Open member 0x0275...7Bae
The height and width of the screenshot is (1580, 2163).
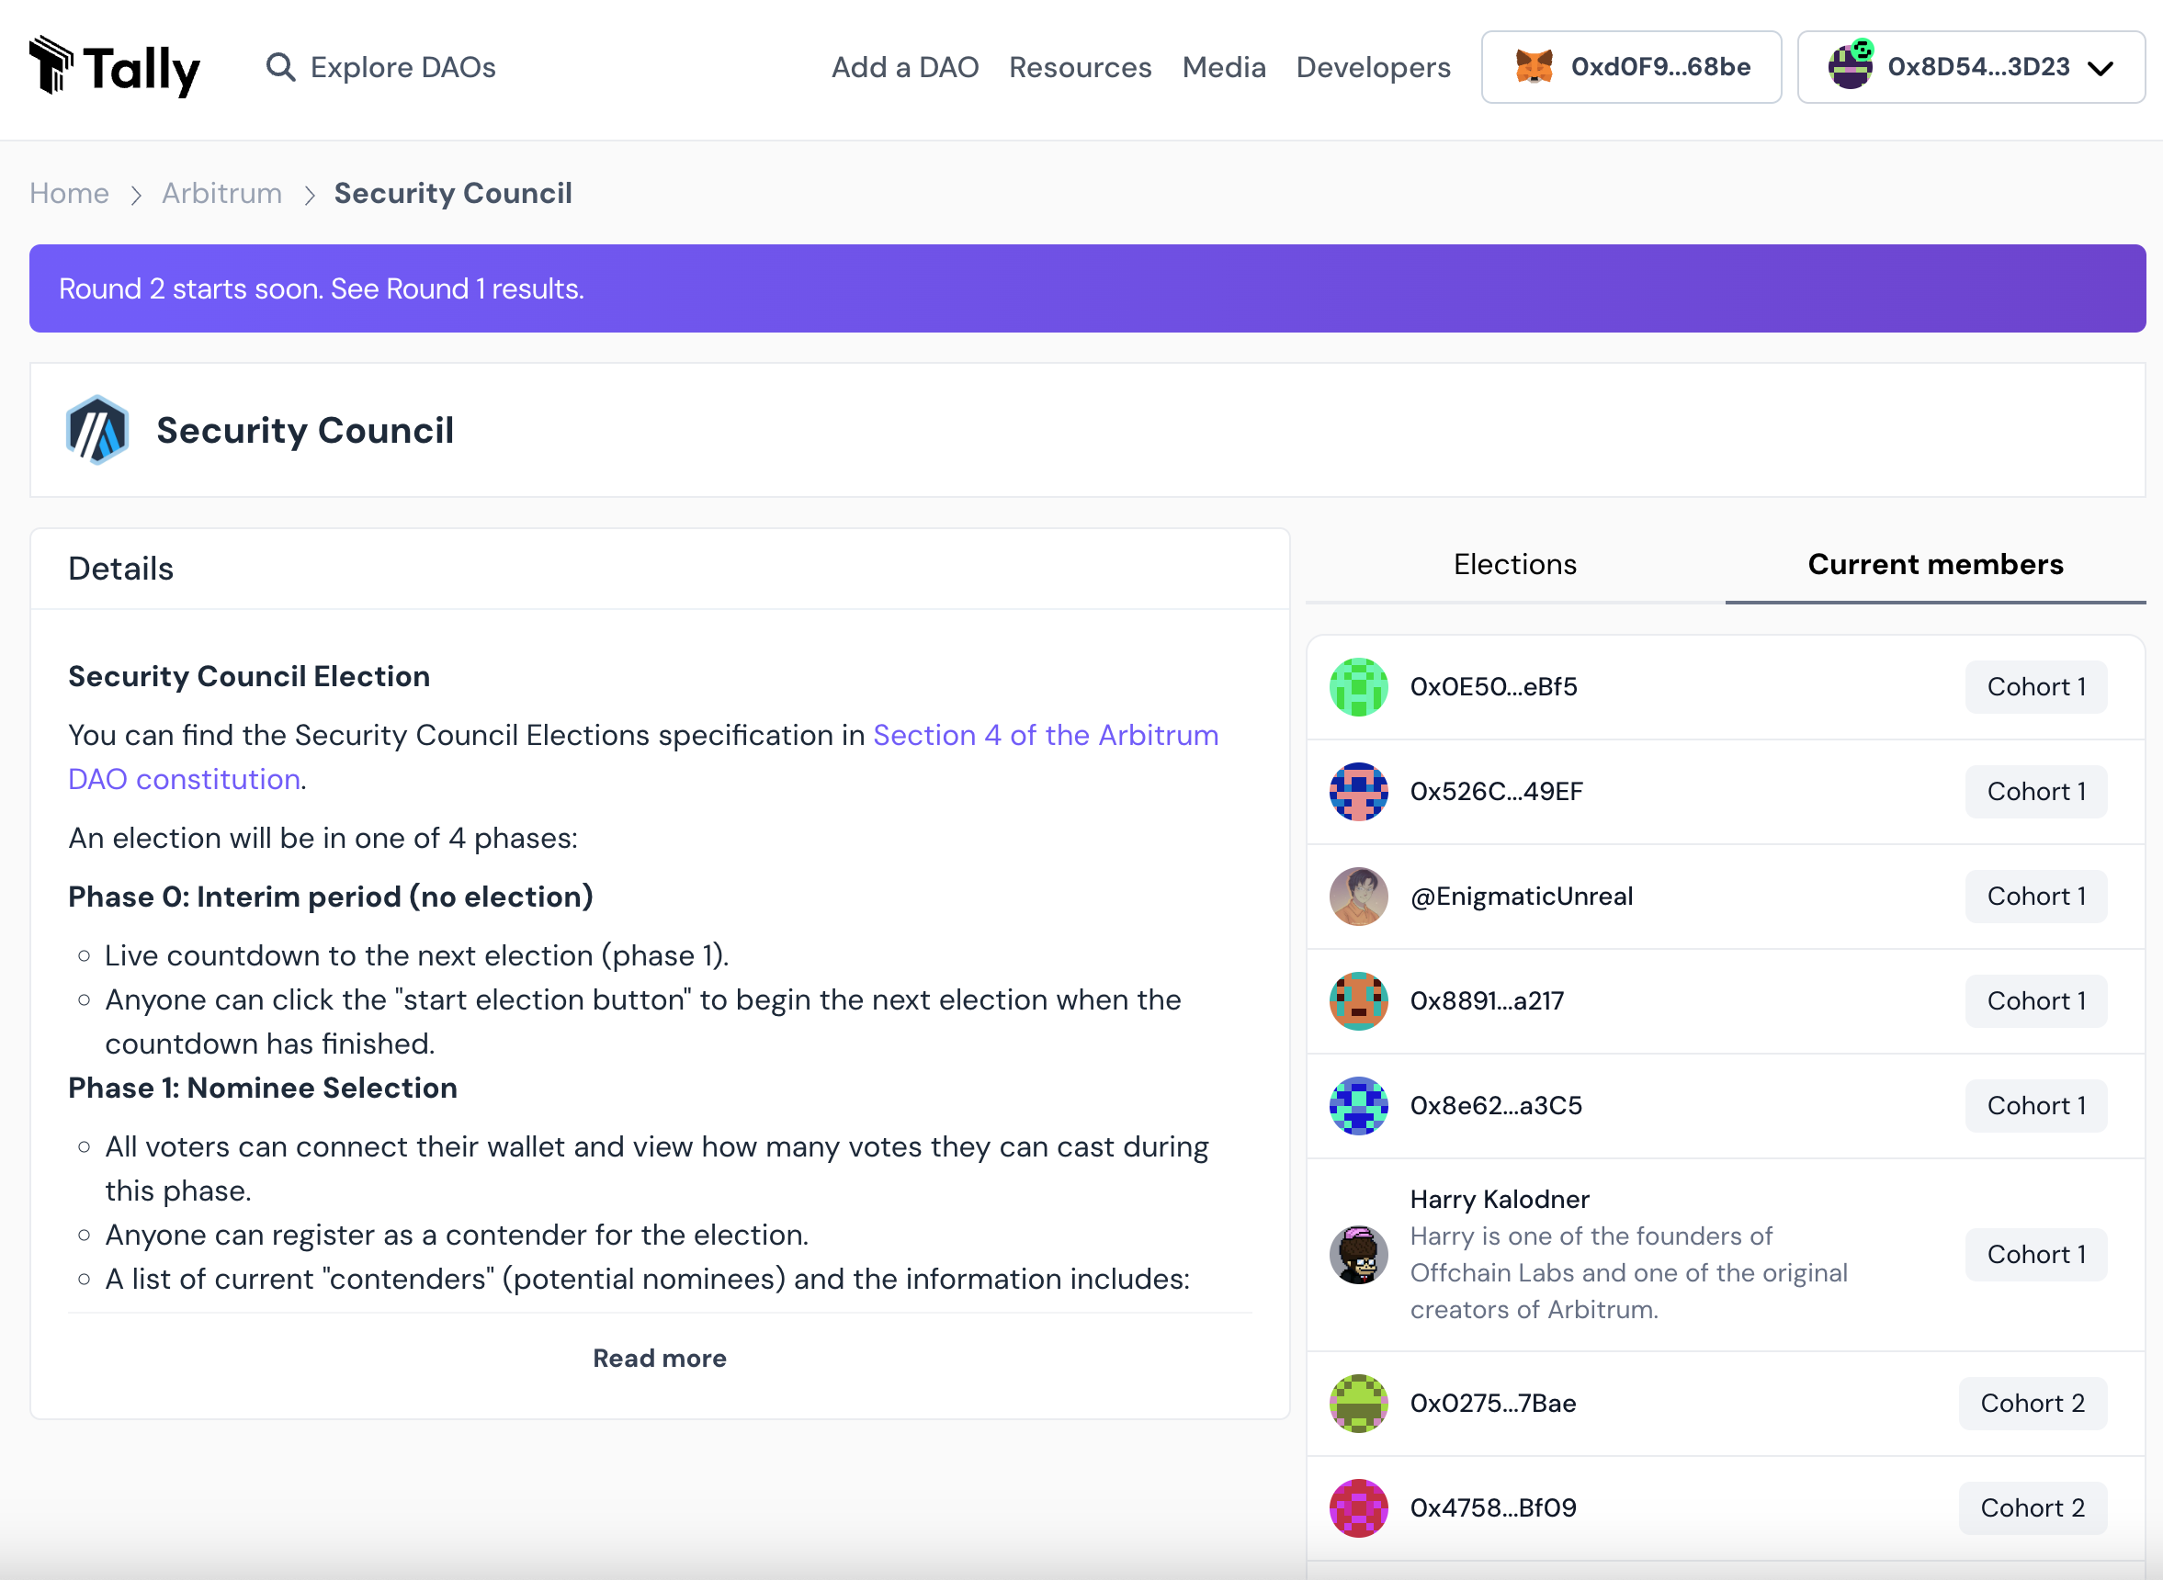[x=1492, y=1403]
